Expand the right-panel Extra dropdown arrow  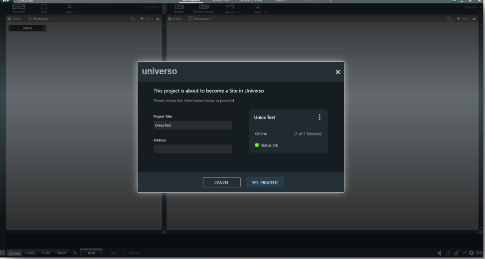tap(266, 12)
